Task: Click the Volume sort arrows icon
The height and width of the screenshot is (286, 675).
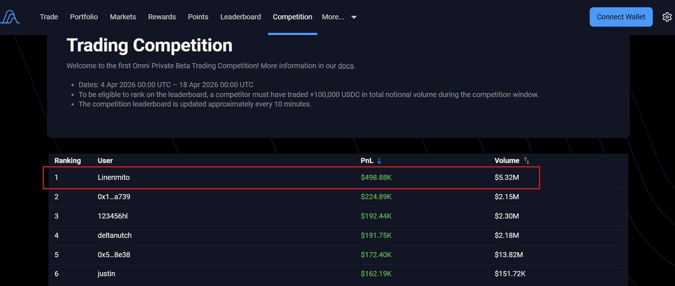Action: pyautogui.click(x=526, y=161)
